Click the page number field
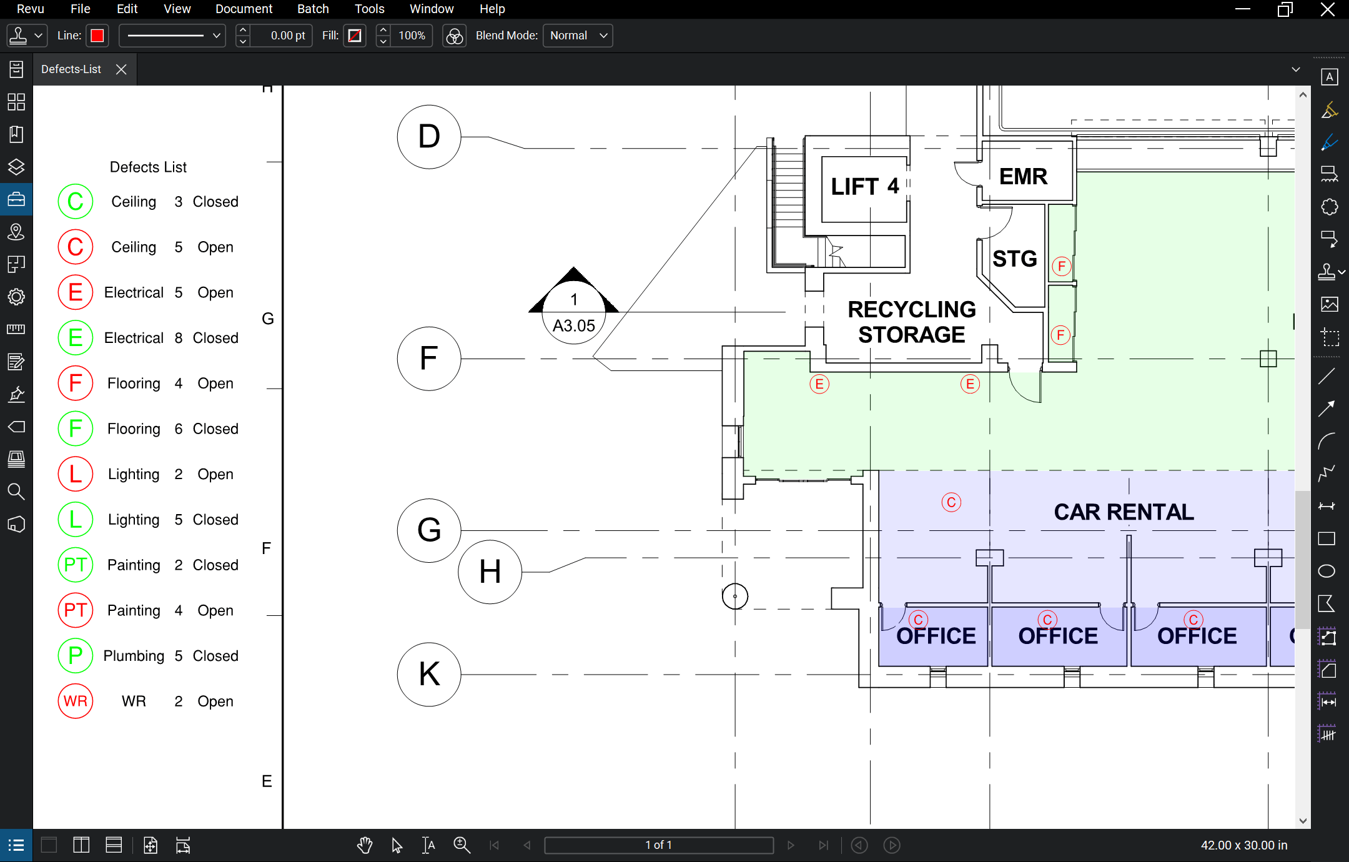The height and width of the screenshot is (862, 1349). [x=659, y=845]
